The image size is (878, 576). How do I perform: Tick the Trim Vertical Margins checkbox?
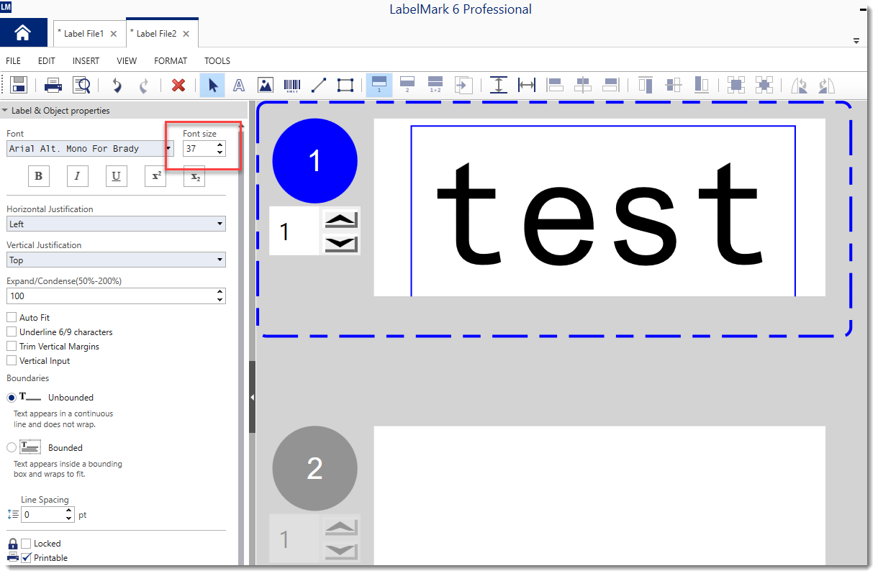(12, 346)
